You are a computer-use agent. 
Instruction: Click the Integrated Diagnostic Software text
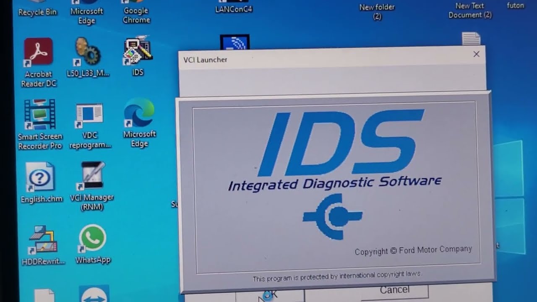(334, 183)
